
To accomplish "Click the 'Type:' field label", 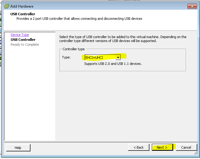I will pos(66,57).
